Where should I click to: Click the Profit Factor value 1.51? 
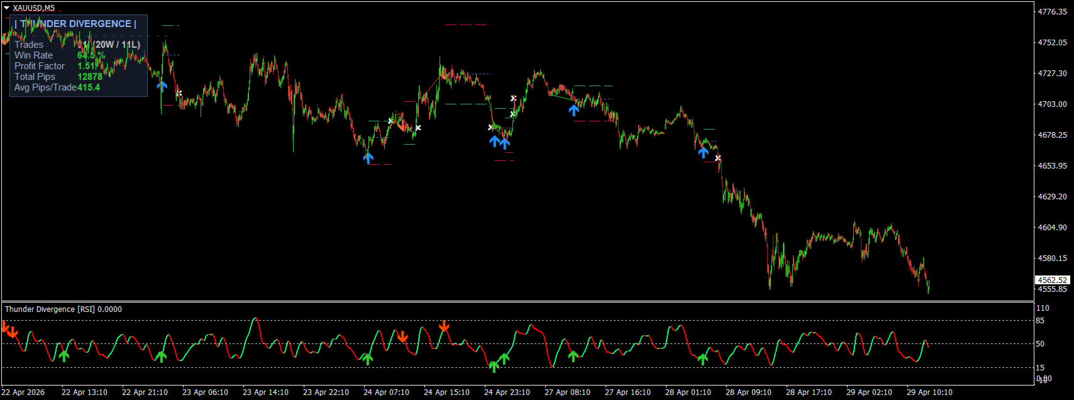click(86, 66)
